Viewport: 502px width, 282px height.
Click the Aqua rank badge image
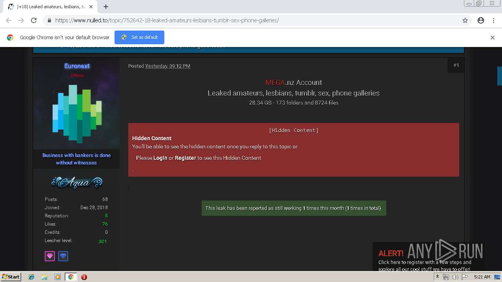click(x=77, y=182)
